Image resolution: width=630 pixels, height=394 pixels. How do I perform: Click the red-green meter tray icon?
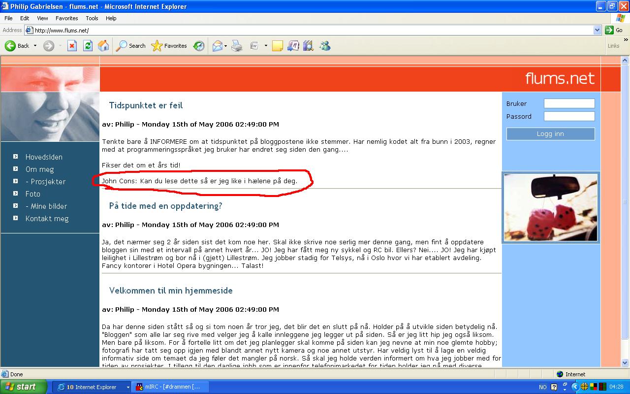tap(602, 387)
